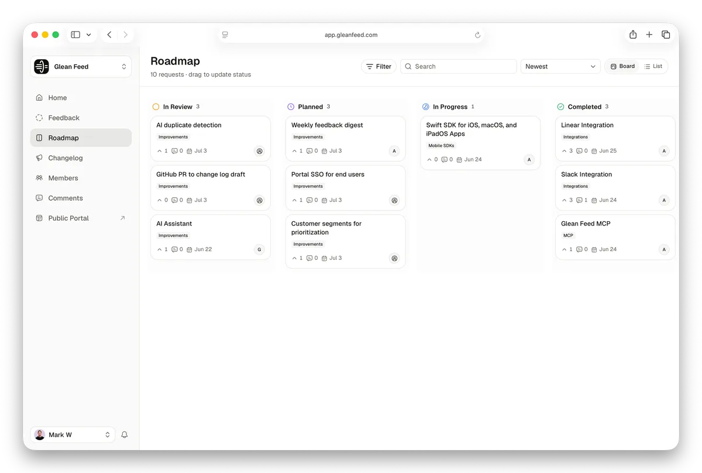
Task: Open a new browser tab with the plus
Action: (x=649, y=35)
